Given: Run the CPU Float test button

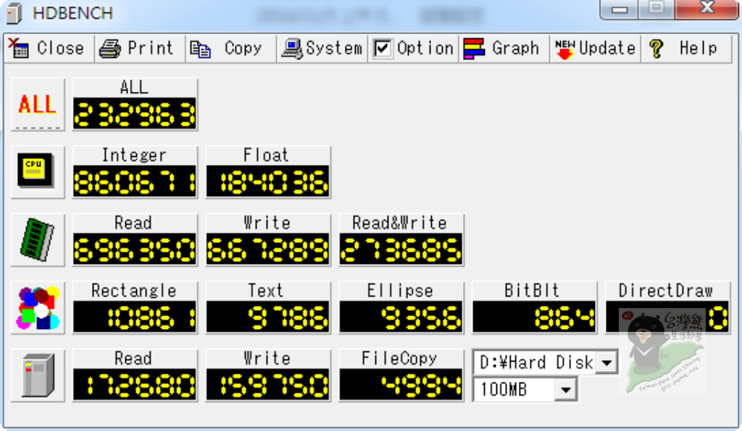Looking at the screenshot, I should coord(268,172).
